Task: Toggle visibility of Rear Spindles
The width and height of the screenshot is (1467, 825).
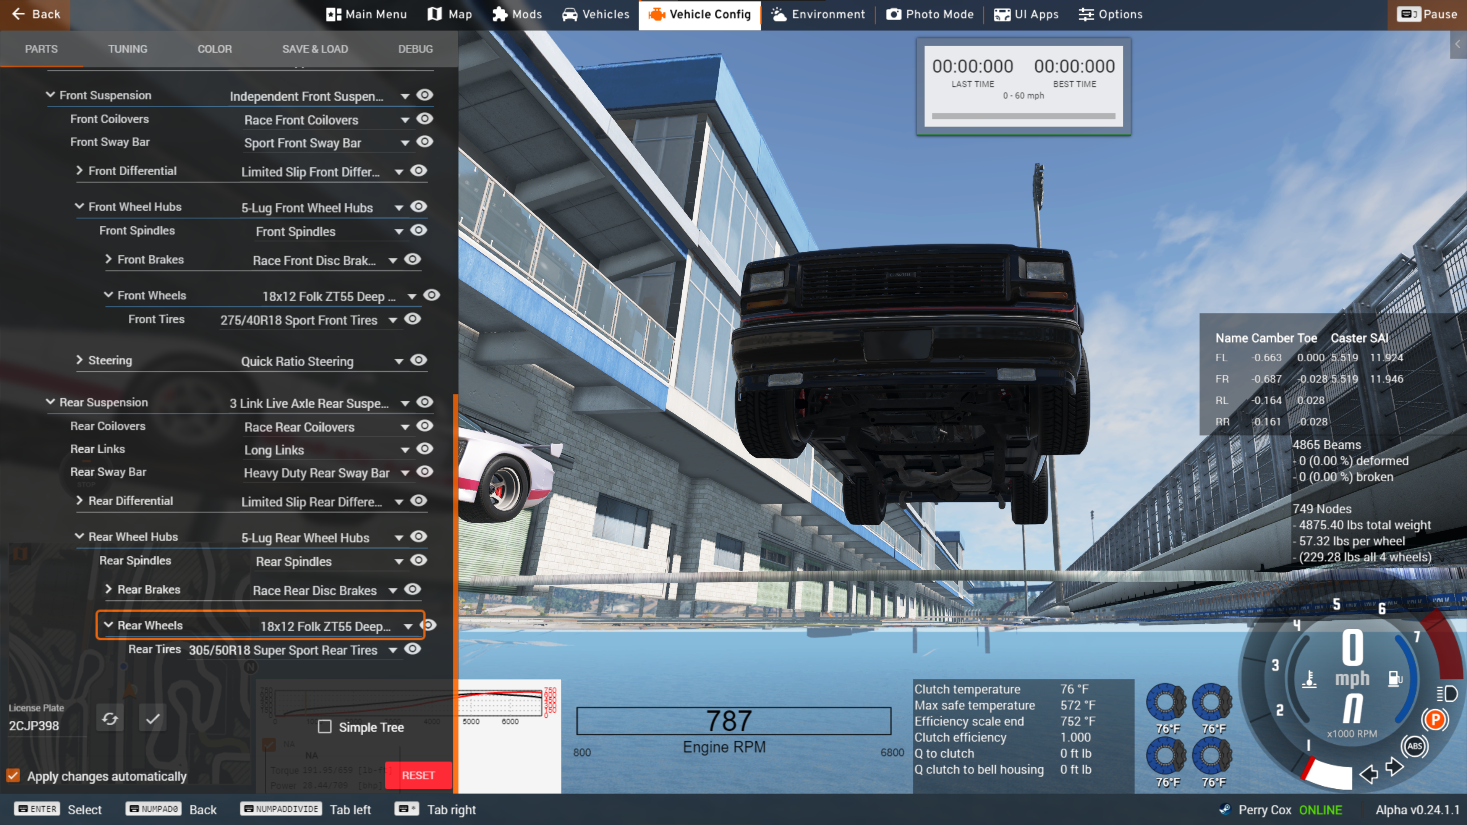Action: [x=419, y=560]
